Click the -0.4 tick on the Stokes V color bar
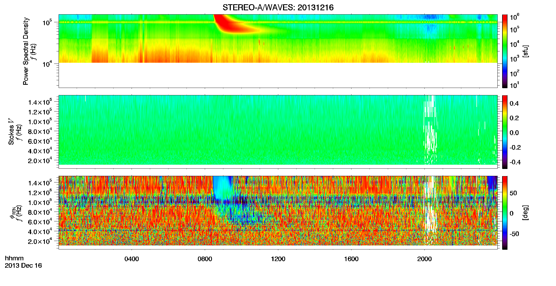The width and height of the screenshot is (556, 286). [515, 162]
